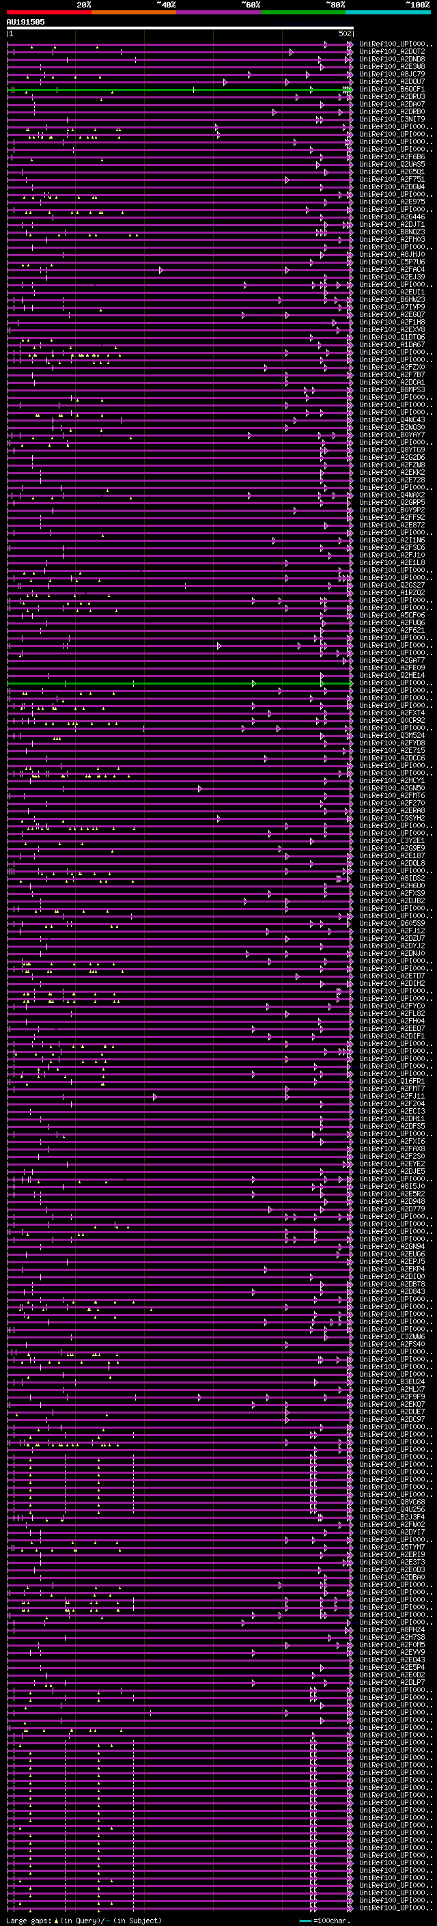This screenshot has width=437, height=1926.
Task: Pick the UniRef100_Q4WAX2 row label
Action: tap(392, 495)
